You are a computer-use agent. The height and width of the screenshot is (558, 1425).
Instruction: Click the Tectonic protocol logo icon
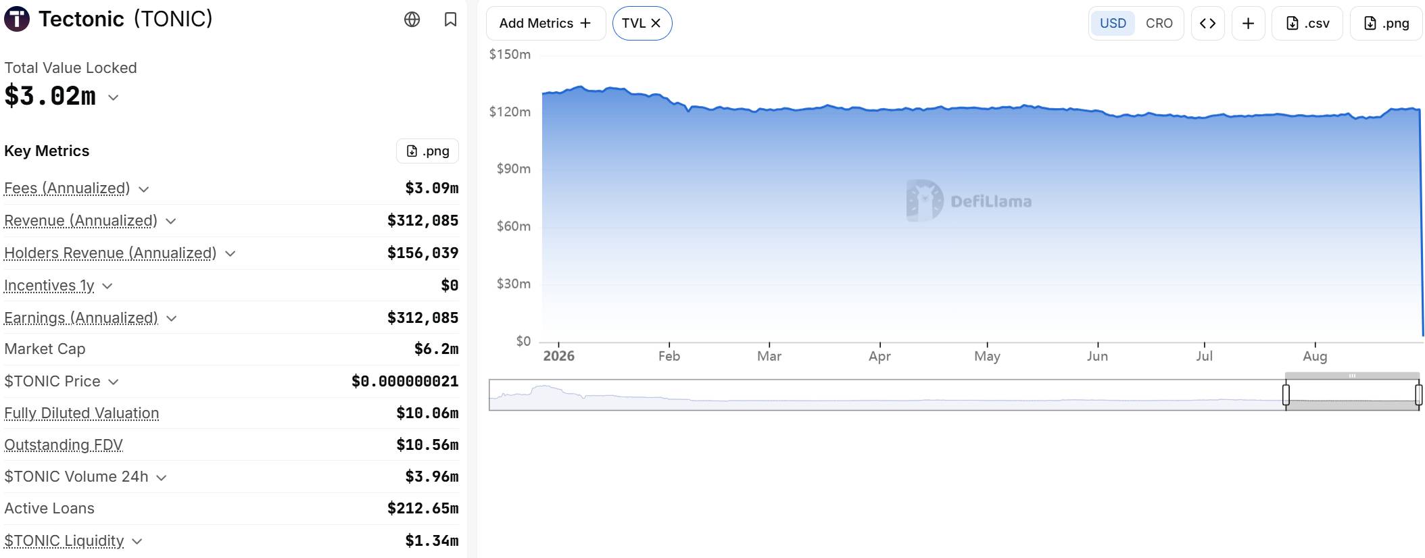pos(17,19)
